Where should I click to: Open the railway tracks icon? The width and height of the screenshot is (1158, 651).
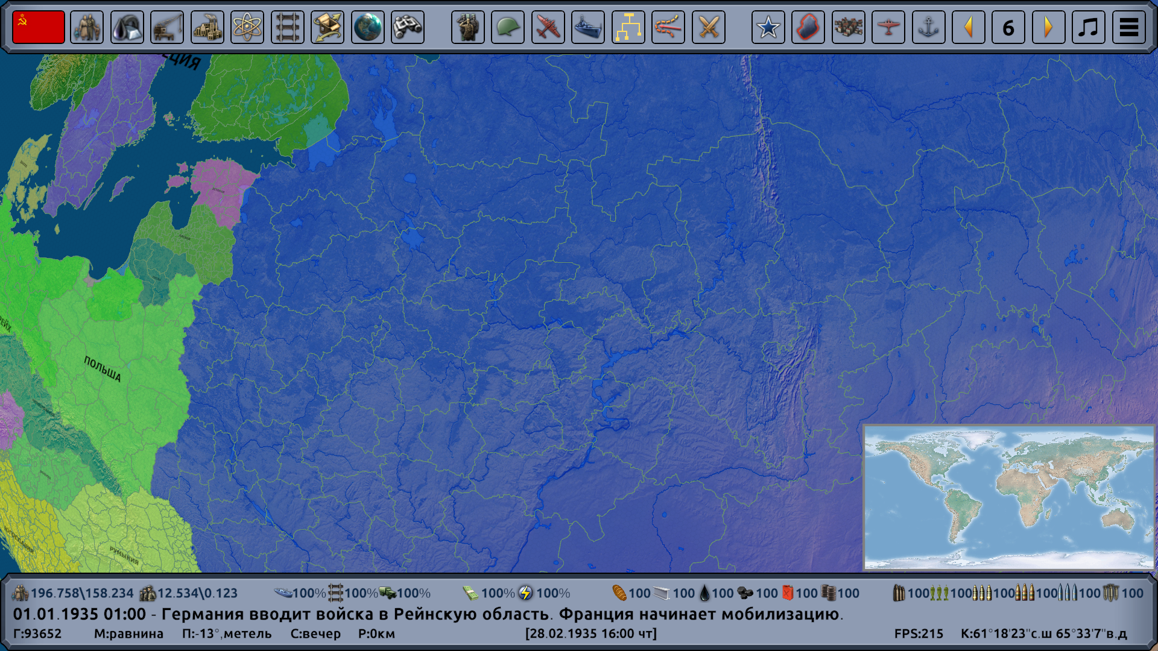(x=287, y=27)
